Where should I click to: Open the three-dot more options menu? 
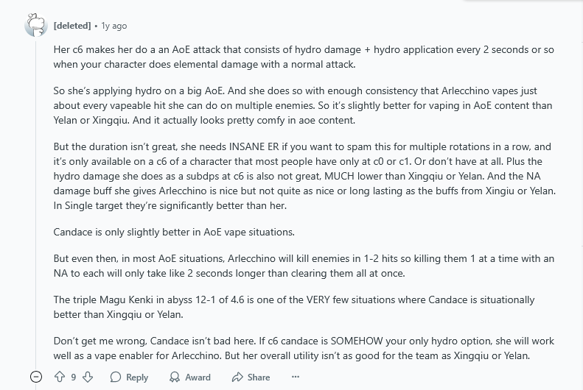[296, 377]
